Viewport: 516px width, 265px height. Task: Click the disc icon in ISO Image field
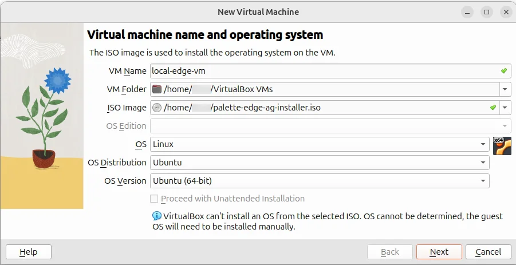(x=157, y=108)
